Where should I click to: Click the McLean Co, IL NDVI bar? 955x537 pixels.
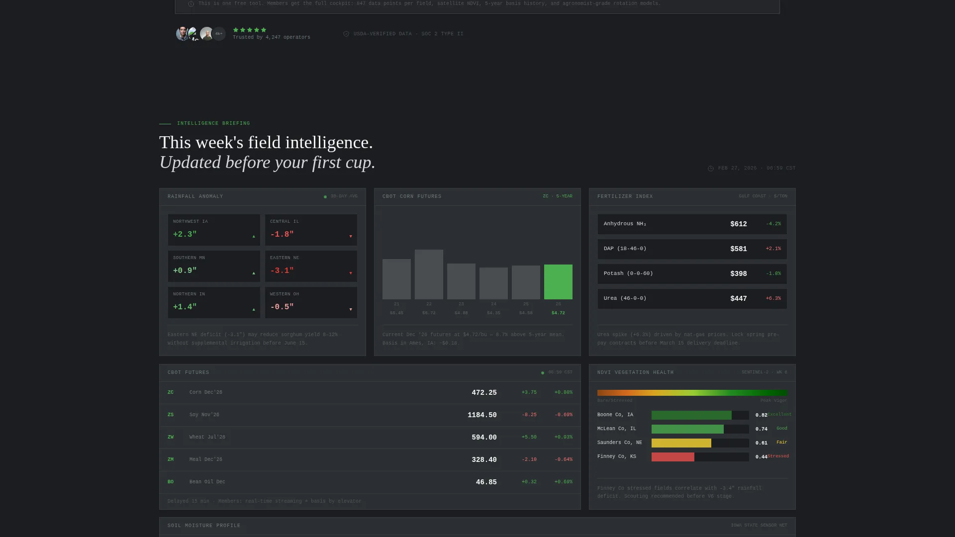click(687, 429)
